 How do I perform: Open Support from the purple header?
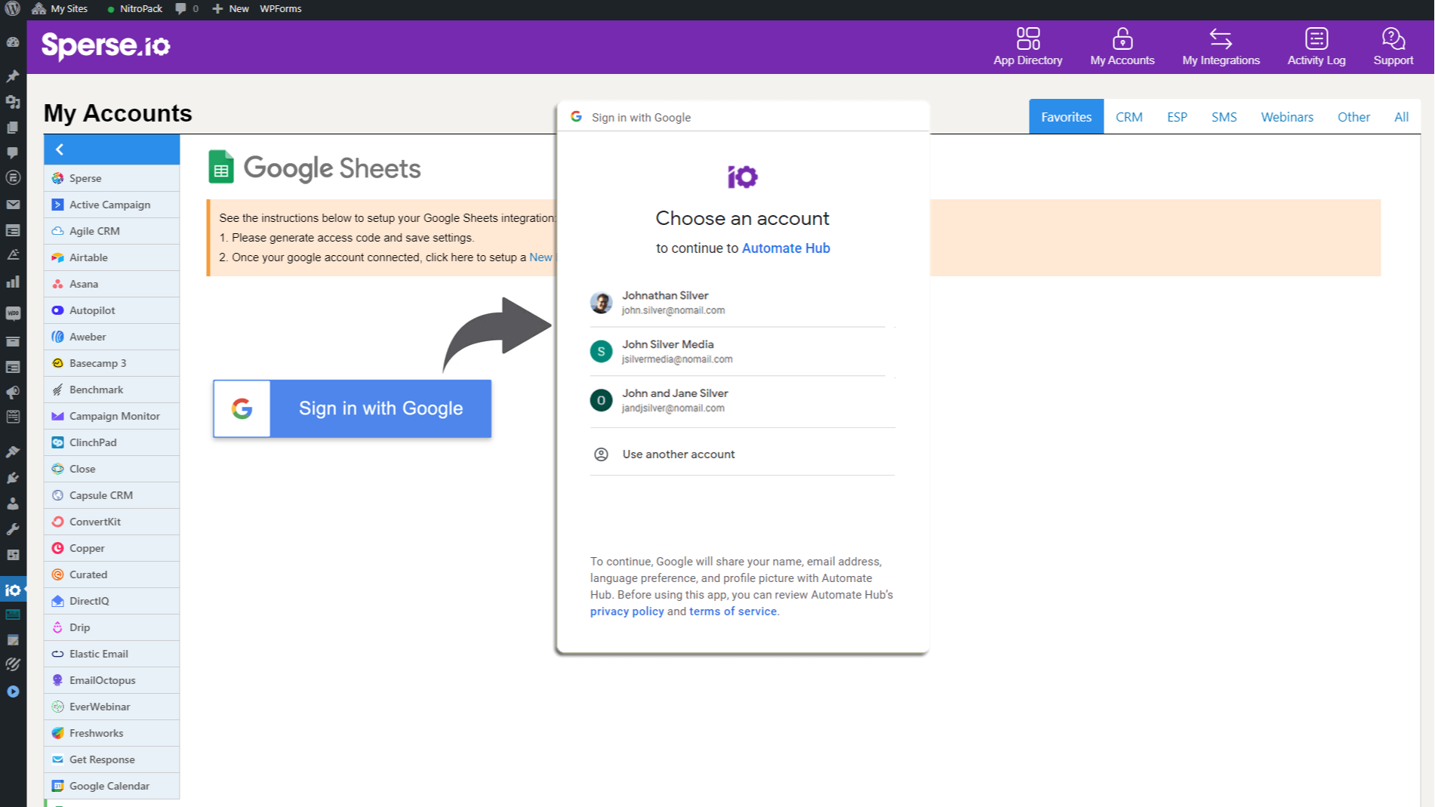pyautogui.click(x=1393, y=47)
